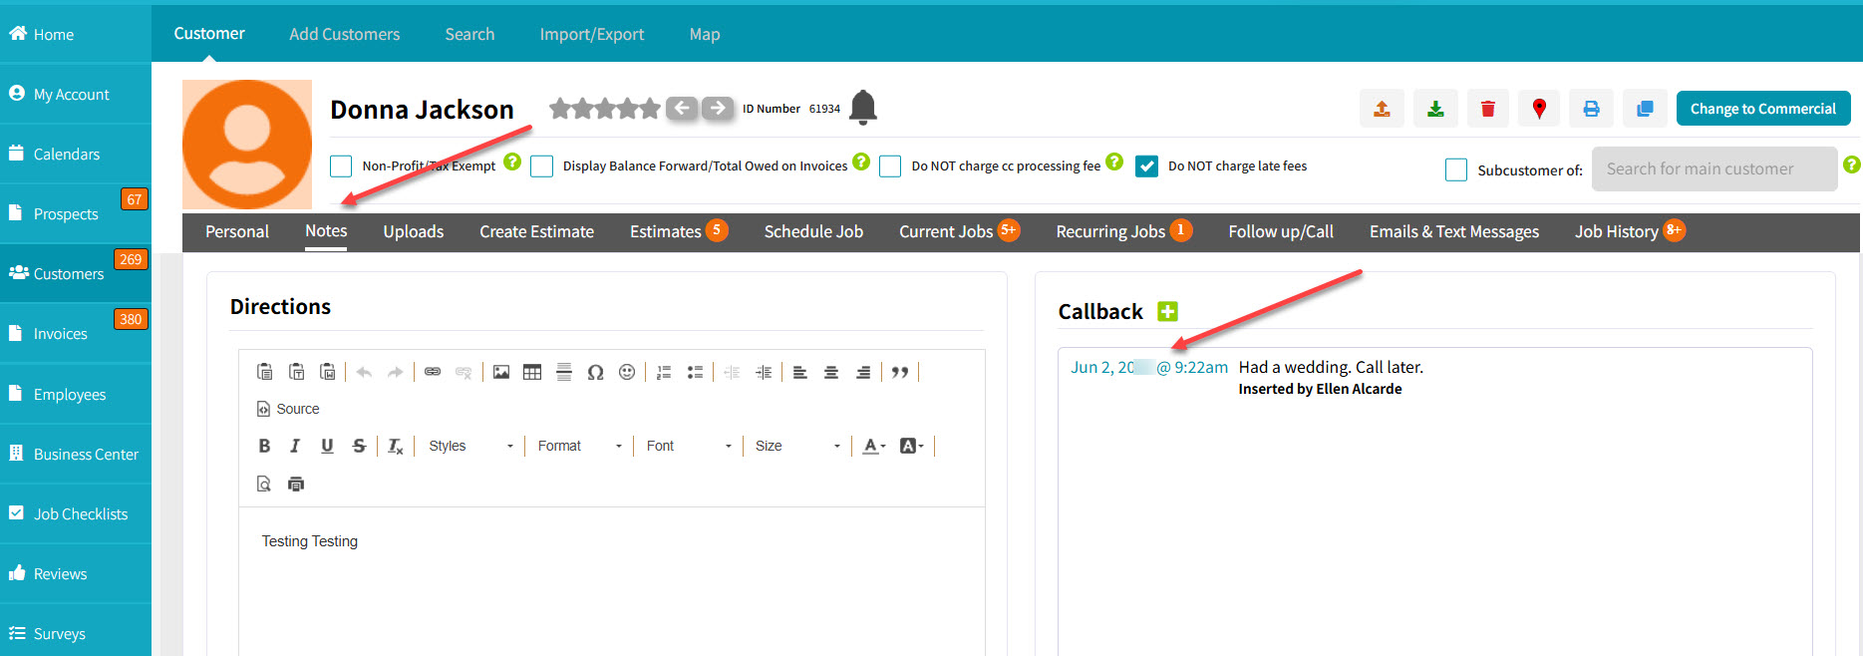Click the red map pin icon
Viewport: 1863px width, 656px height.
pos(1539,109)
